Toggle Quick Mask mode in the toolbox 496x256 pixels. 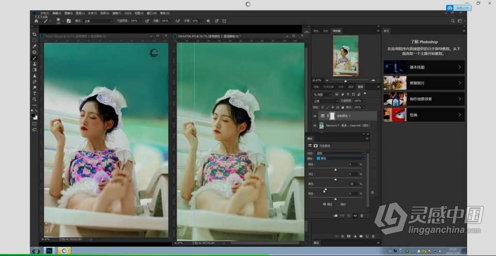pyautogui.click(x=35, y=123)
